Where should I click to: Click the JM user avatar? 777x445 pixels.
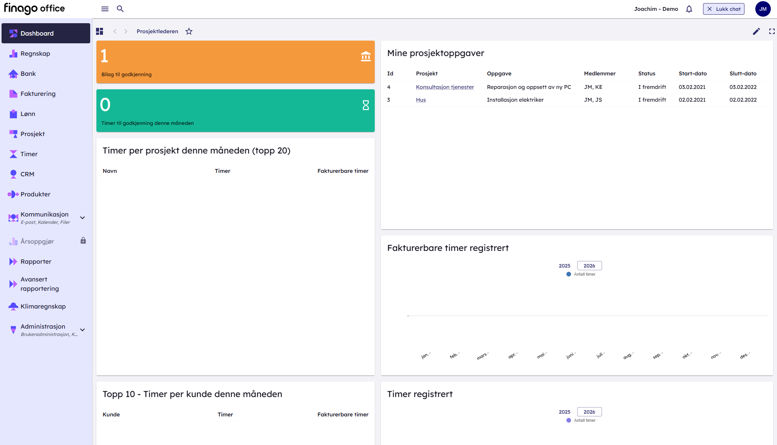point(763,9)
